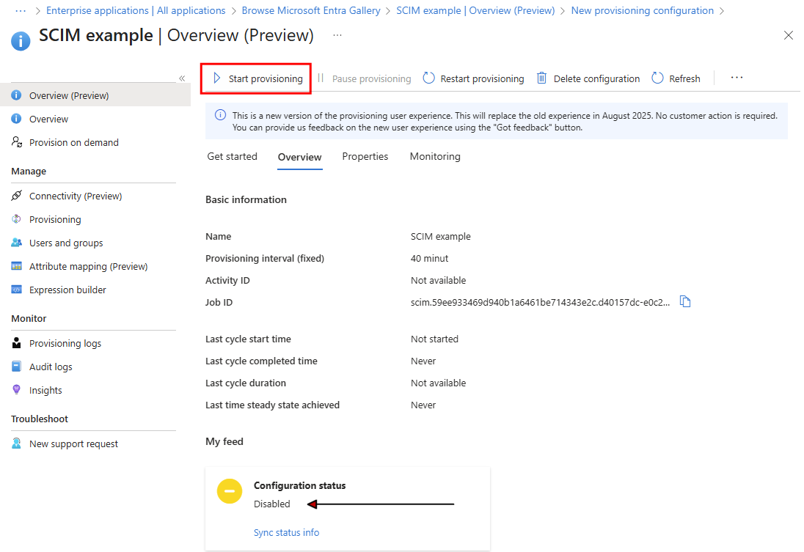
Task: Go to New provisioning configuration breadcrumb
Action: pos(642,10)
